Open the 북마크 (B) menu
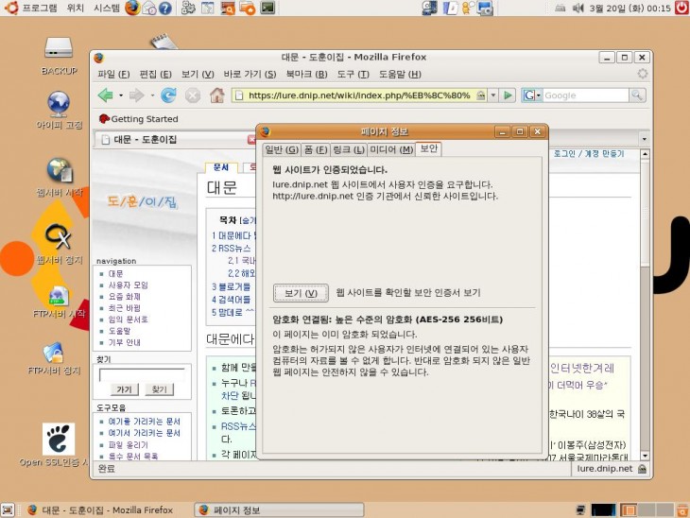Screen dimensions: 690x518 tap(306, 74)
